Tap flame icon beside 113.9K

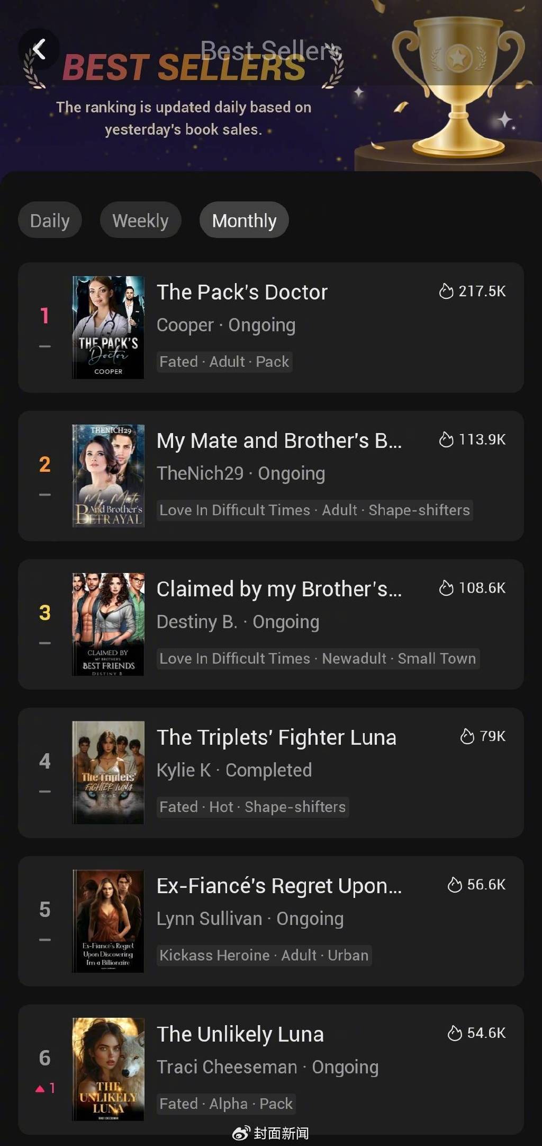point(446,439)
